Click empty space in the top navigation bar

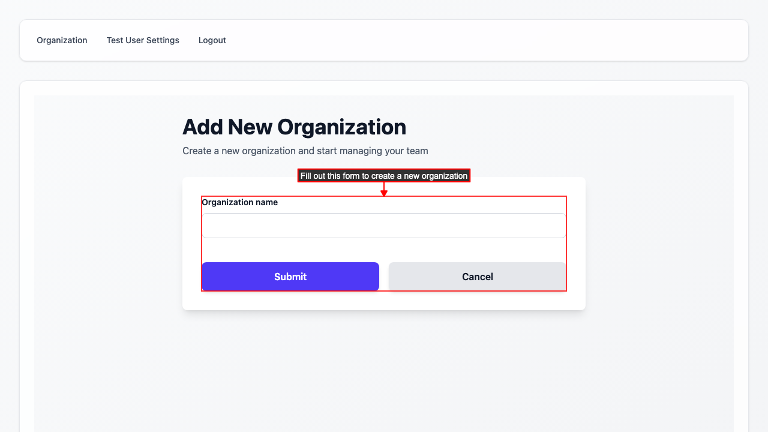pyautogui.click(x=480, y=40)
